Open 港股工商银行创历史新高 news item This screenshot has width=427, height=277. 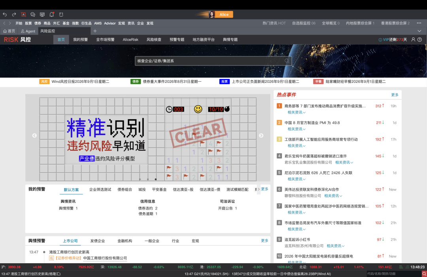point(69,252)
